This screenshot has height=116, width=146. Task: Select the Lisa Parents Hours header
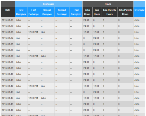[x=109, y=12]
